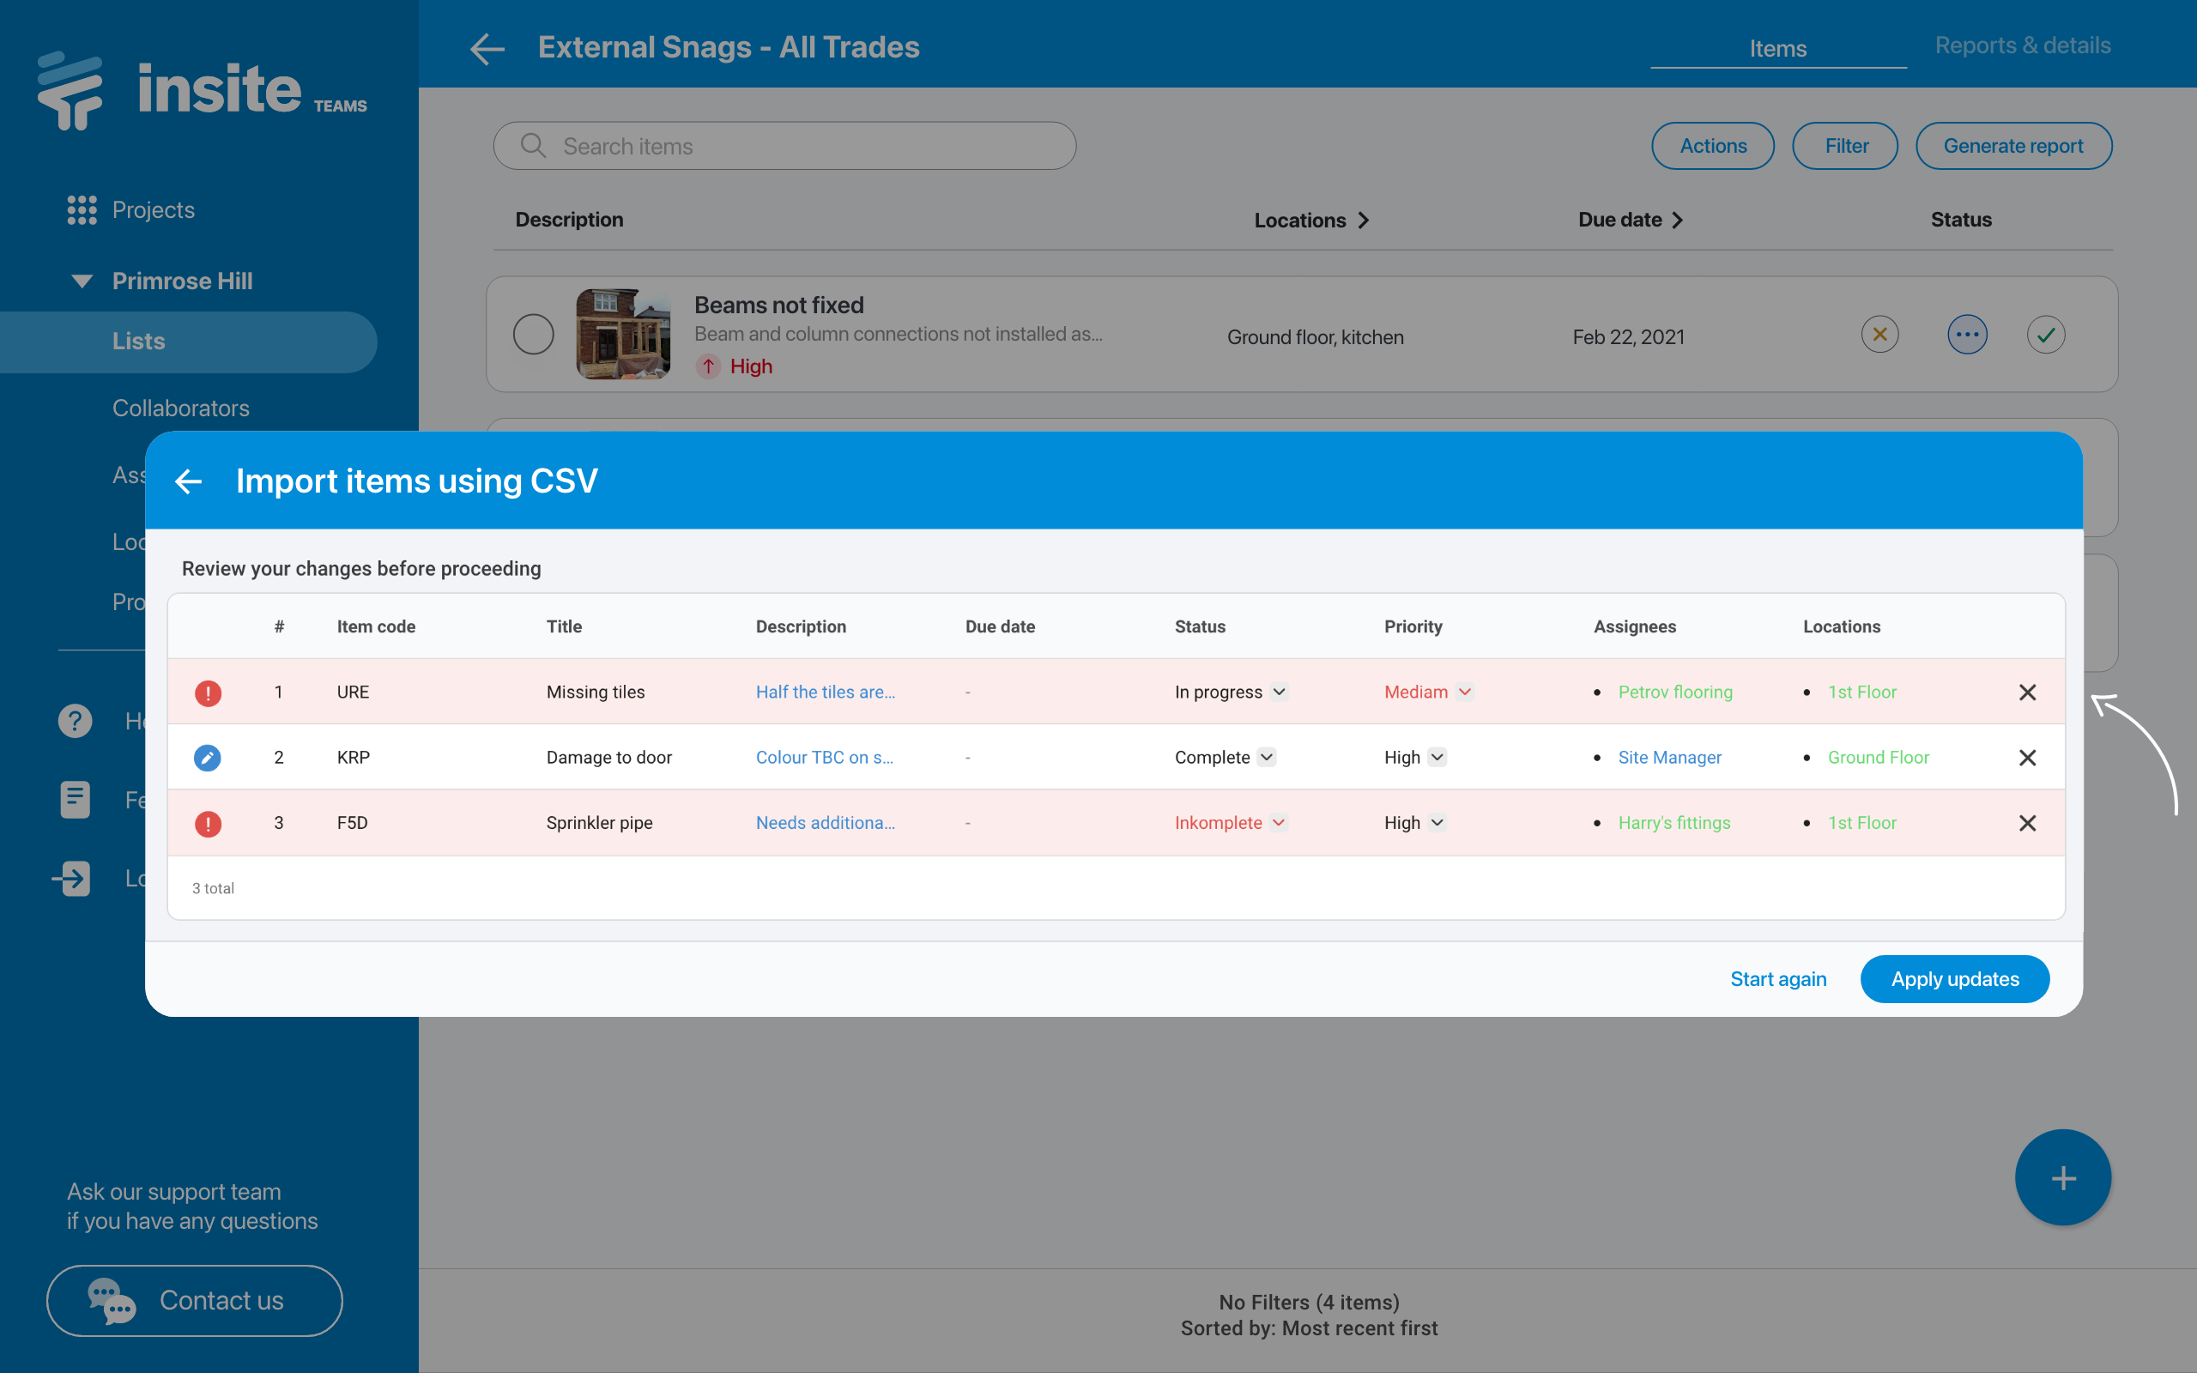Viewport: 2197px width, 1373px height.
Task: Click back arrow beside External Snags title
Action: coord(487,48)
